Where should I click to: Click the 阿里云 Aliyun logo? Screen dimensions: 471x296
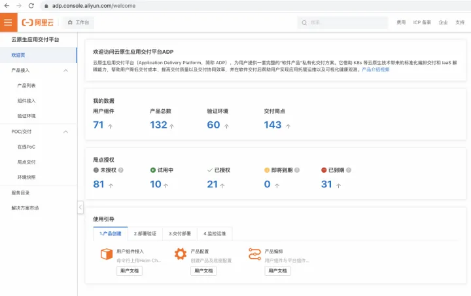(x=37, y=22)
